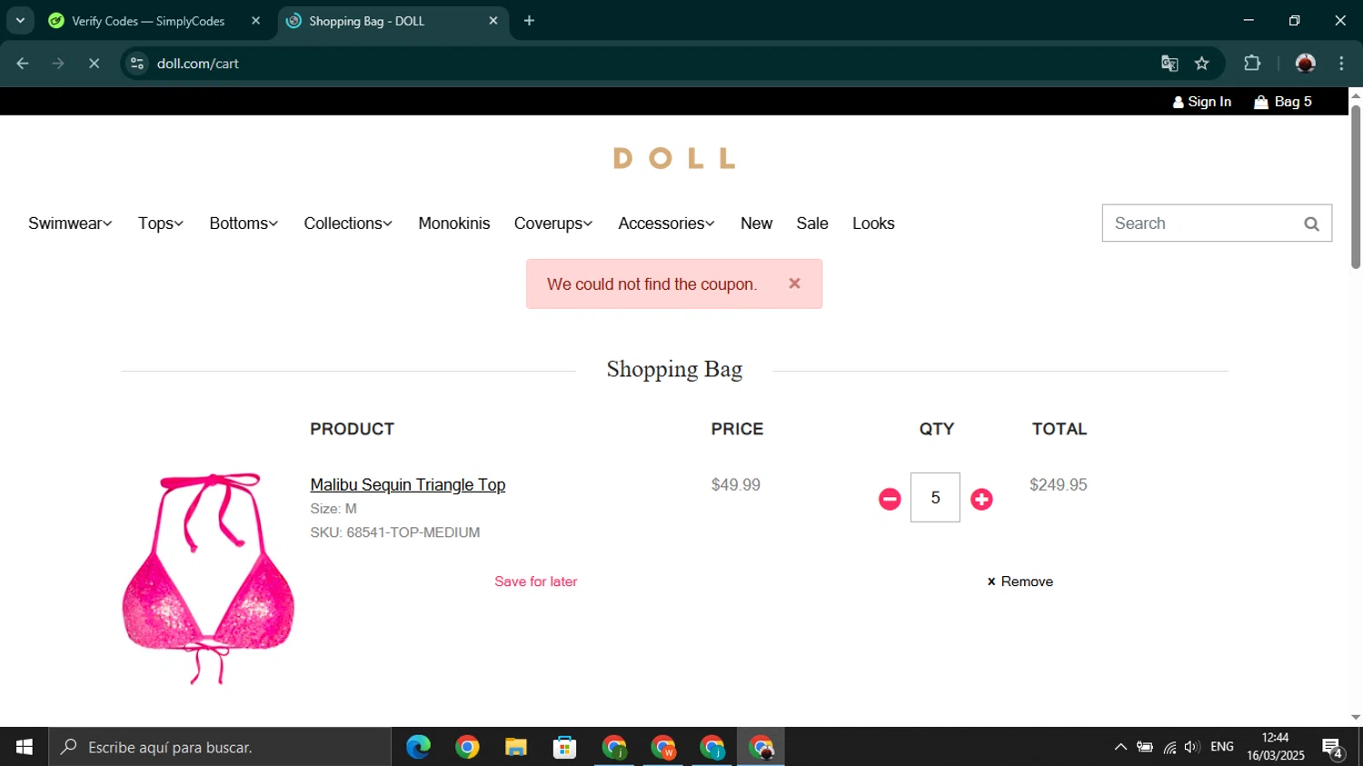Click the translate page icon
Viewport: 1363px width, 766px height.
[1169, 64]
